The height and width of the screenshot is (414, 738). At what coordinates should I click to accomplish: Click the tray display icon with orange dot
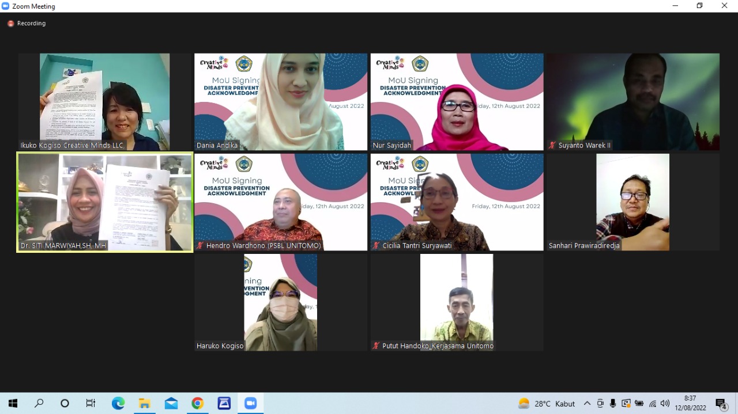coord(626,404)
